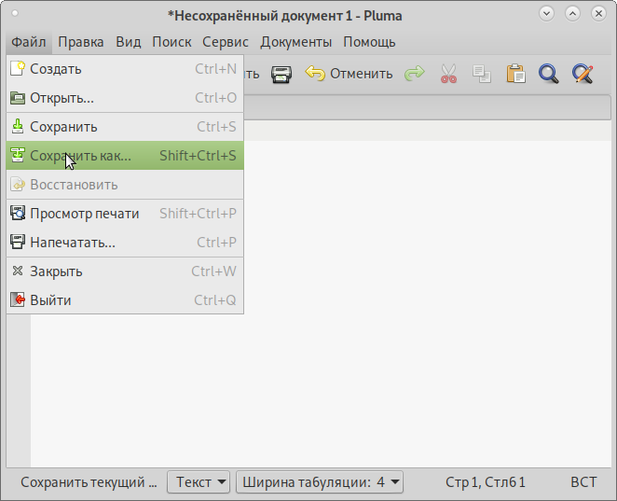Click the Cut scissors icon
This screenshot has width=617, height=501.
449,74
